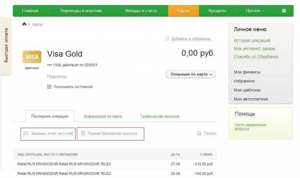Click the document icon for bank statement
Screen dimensions: 300x178
click(x=83, y=134)
